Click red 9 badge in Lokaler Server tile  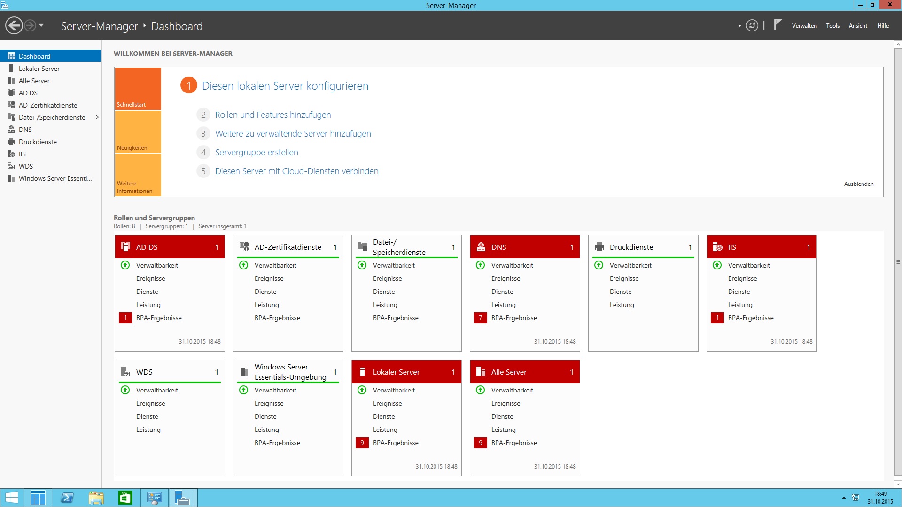[x=362, y=443]
